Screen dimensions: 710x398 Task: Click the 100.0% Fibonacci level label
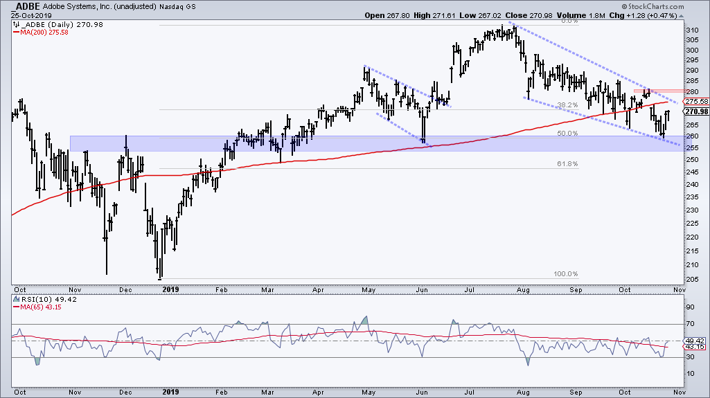click(x=565, y=273)
